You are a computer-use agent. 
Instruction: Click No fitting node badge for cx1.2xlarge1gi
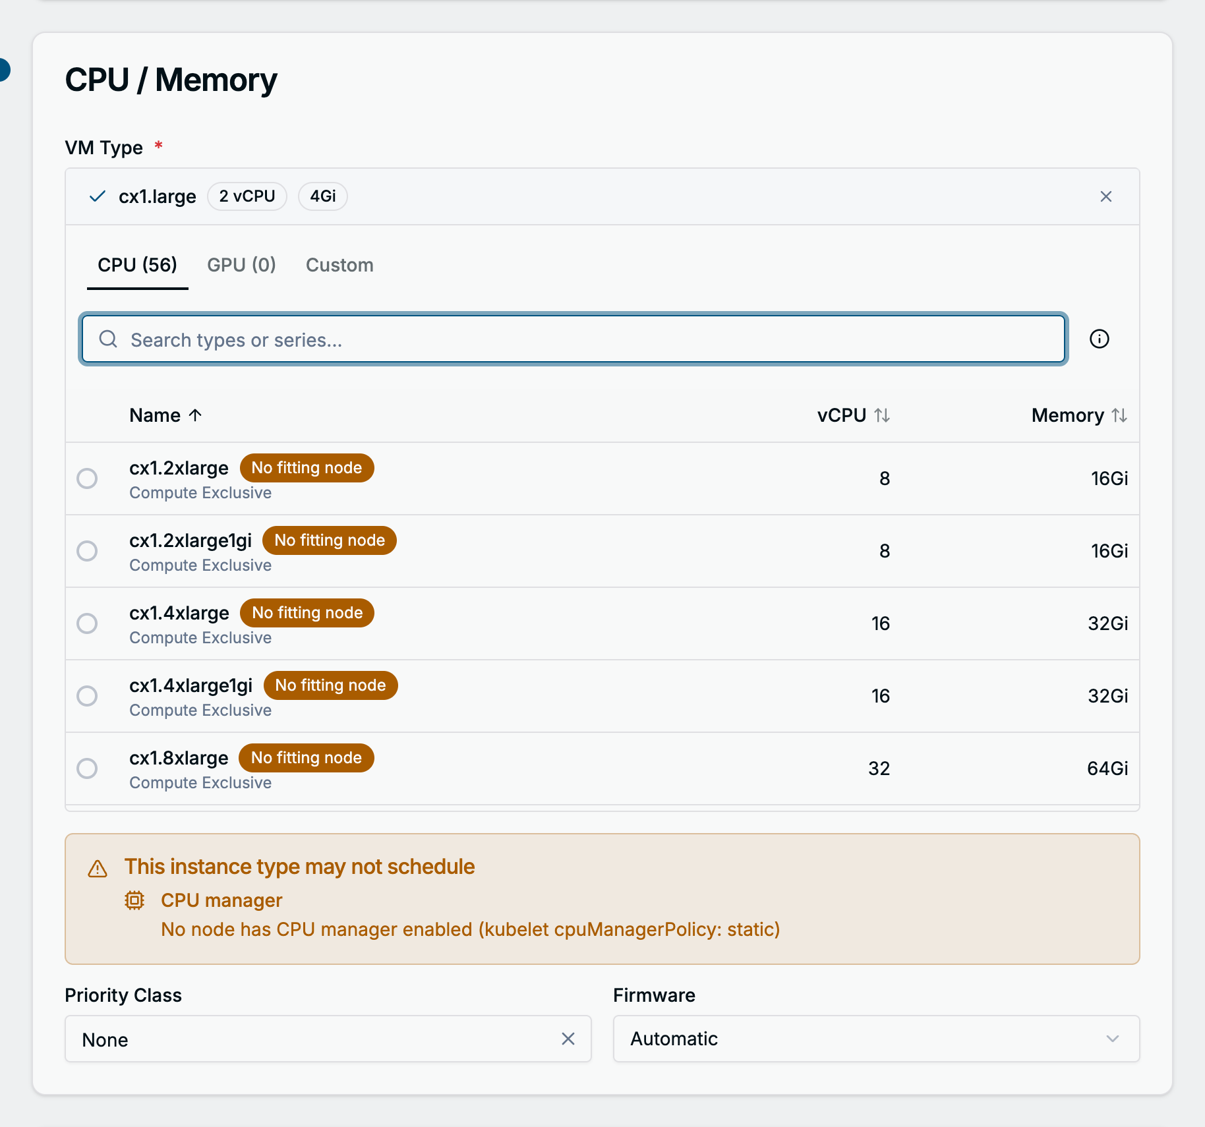(x=330, y=540)
